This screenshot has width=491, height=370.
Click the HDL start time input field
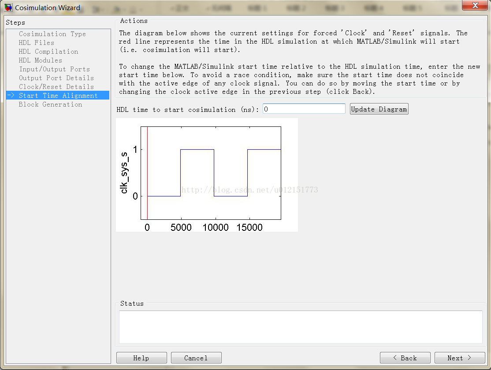[304, 109]
